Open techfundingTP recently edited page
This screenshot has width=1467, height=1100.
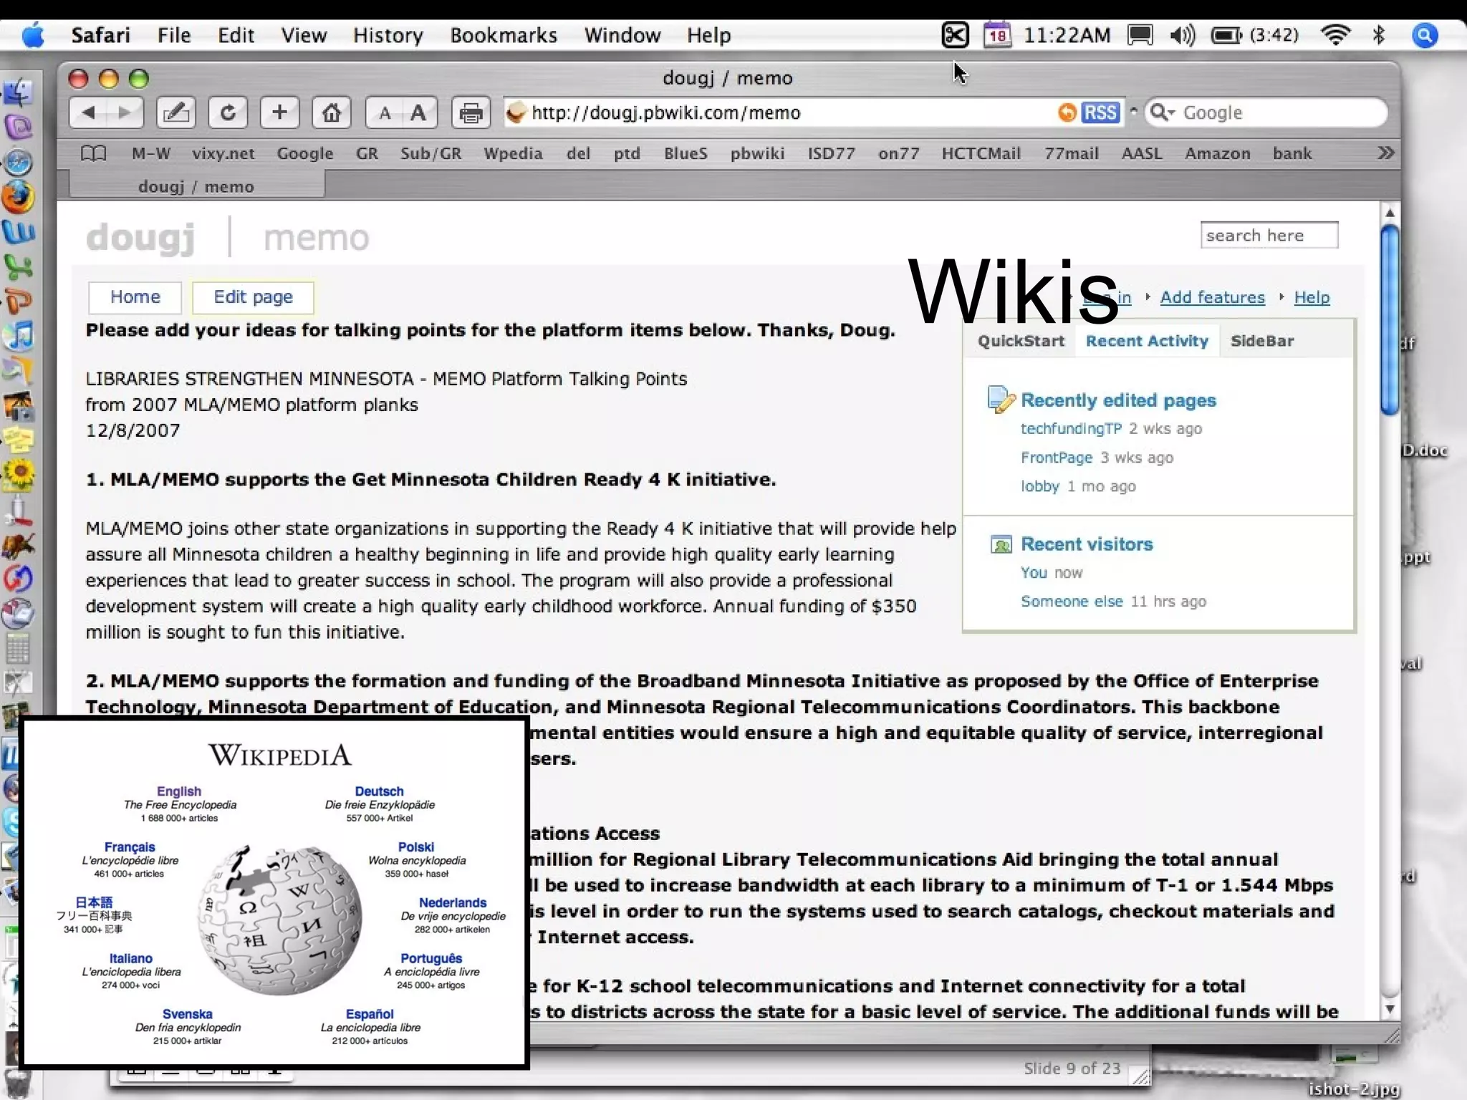tap(1071, 428)
